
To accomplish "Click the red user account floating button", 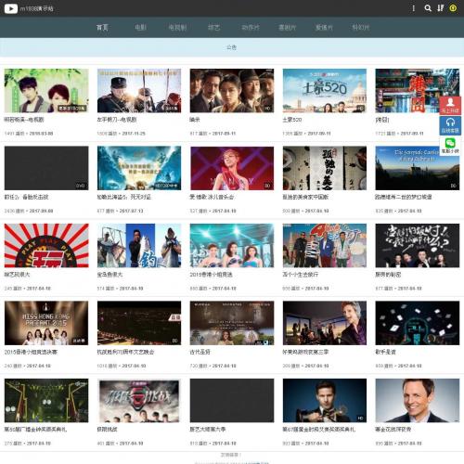I will (450, 106).
